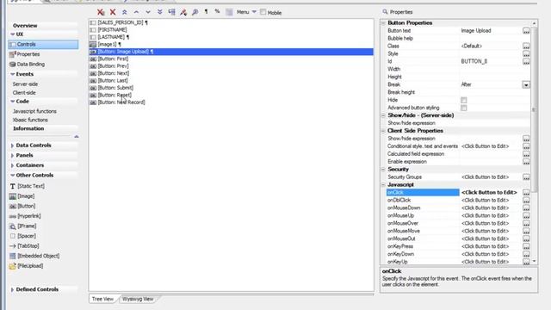Open the Break dropdown arrow
Viewport: 551px width, 310px height.
526,84
